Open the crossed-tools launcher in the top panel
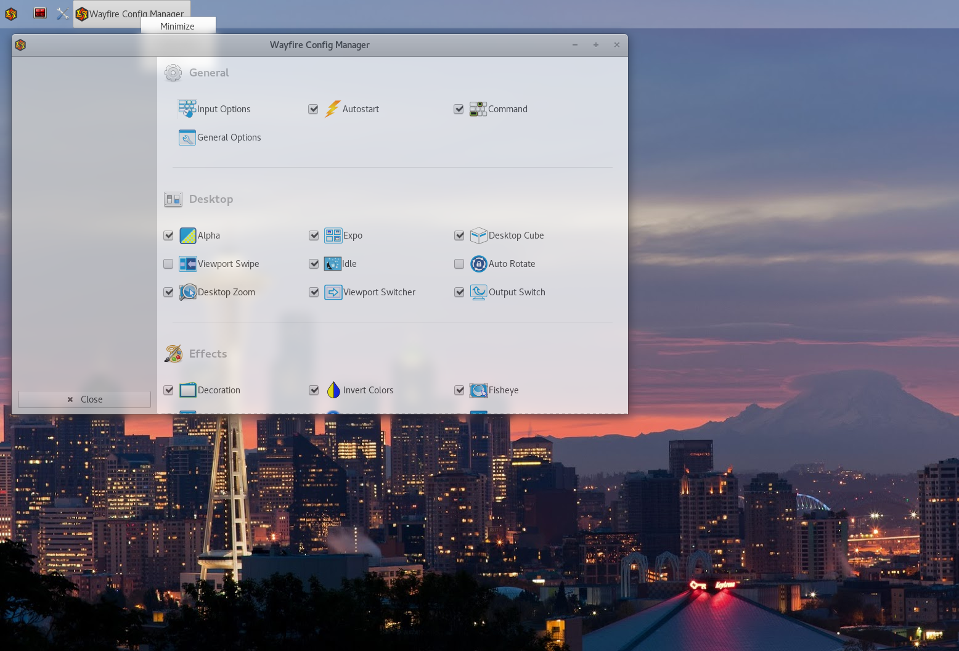Image resolution: width=959 pixels, height=651 pixels. click(62, 12)
